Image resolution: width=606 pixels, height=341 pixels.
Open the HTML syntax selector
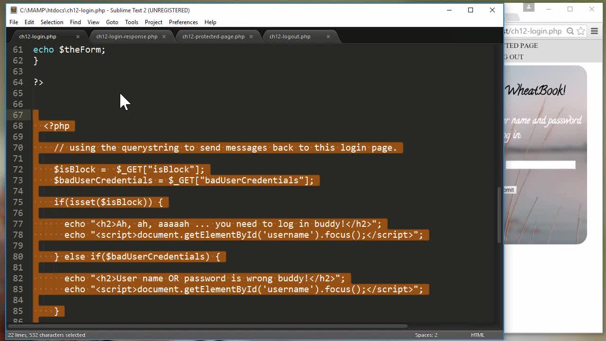(x=478, y=335)
